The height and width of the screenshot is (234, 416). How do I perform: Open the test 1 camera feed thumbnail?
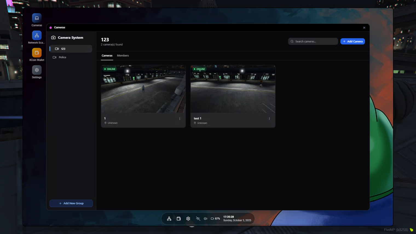(x=233, y=89)
